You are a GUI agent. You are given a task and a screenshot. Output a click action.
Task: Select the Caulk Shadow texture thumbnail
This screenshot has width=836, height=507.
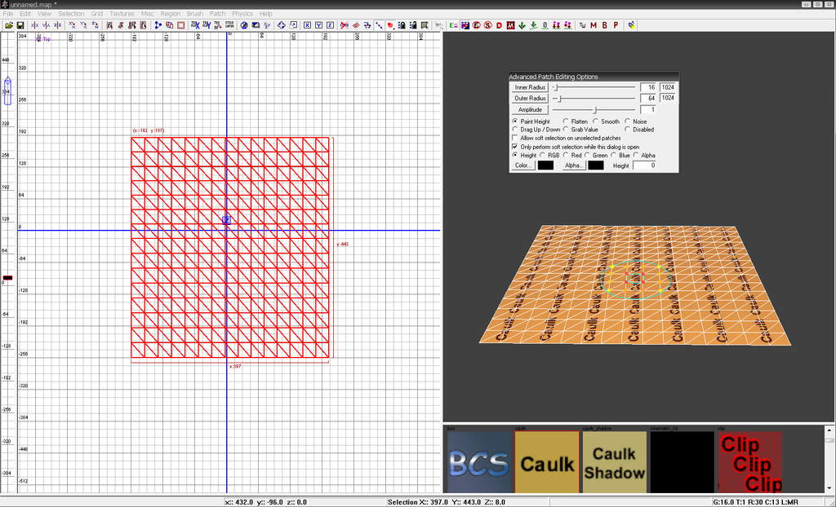click(x=615, y=461)
